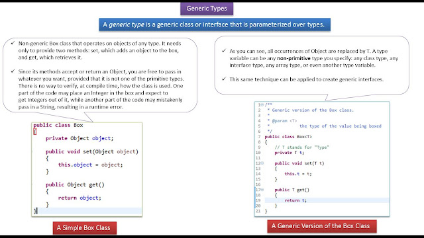This screenshot has height=238, width=424.
Task: Collapse the set(T t) method fold at line 12
Action: (x=262, y=163)
